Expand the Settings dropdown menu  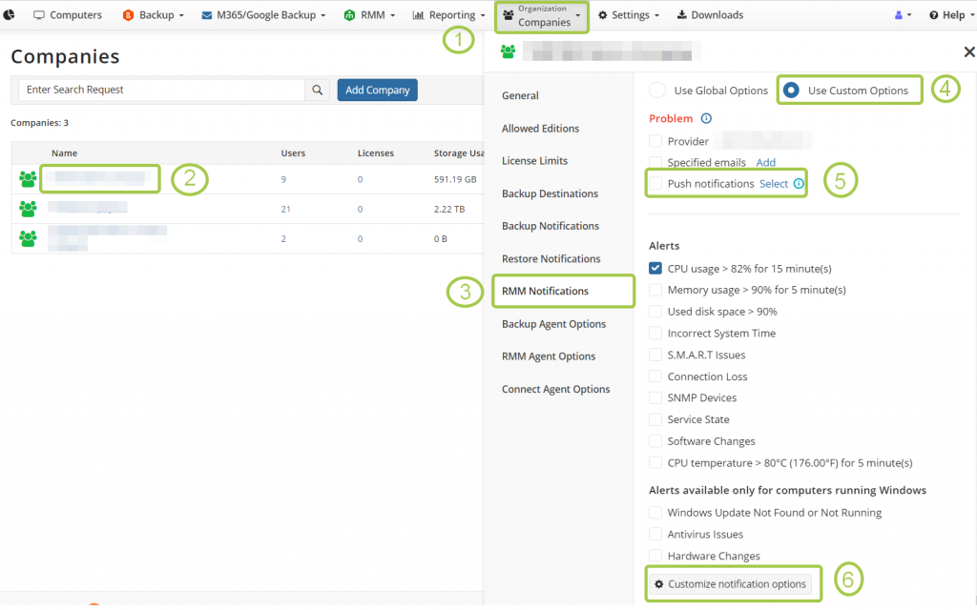tap(629, 15)
